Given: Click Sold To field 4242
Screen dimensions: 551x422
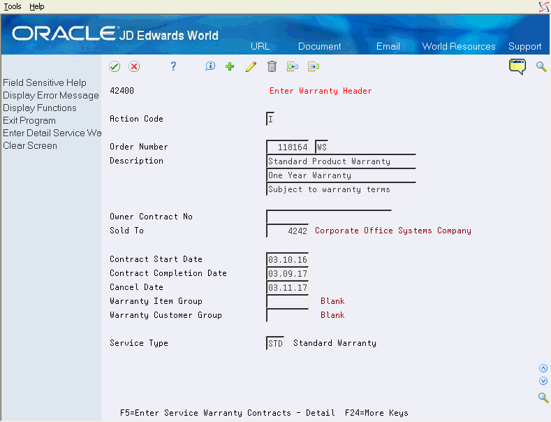Looking at the screenshot, I should coord(288,231).
